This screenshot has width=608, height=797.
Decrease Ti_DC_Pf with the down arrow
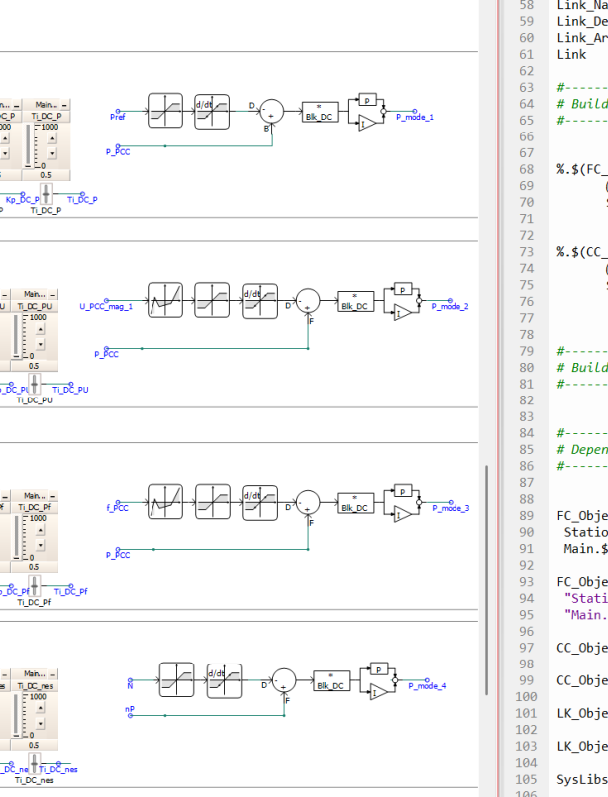40,545
